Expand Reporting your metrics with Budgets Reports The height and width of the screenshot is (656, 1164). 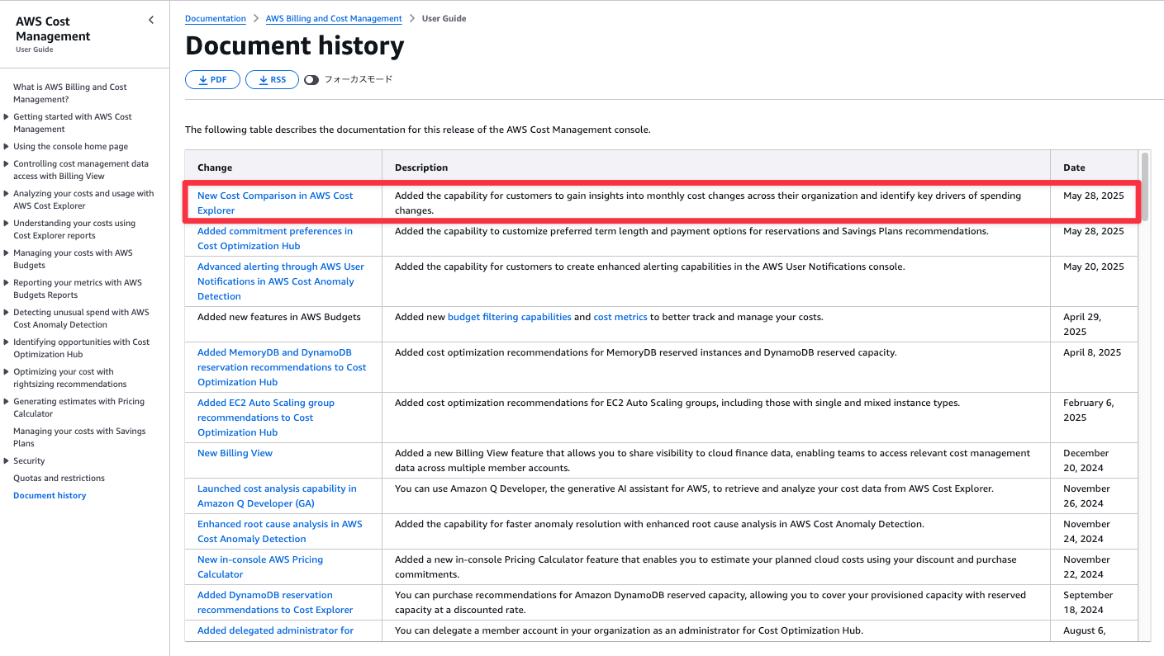[7, 283]
